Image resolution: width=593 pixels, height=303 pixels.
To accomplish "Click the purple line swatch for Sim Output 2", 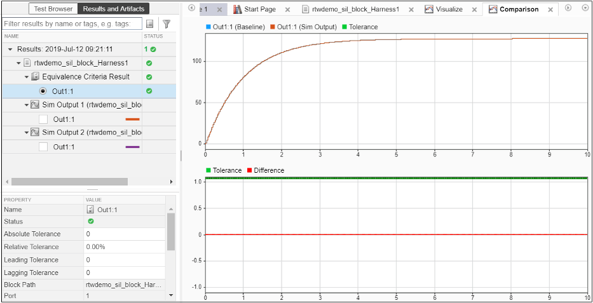I will (x=132, y=147).
